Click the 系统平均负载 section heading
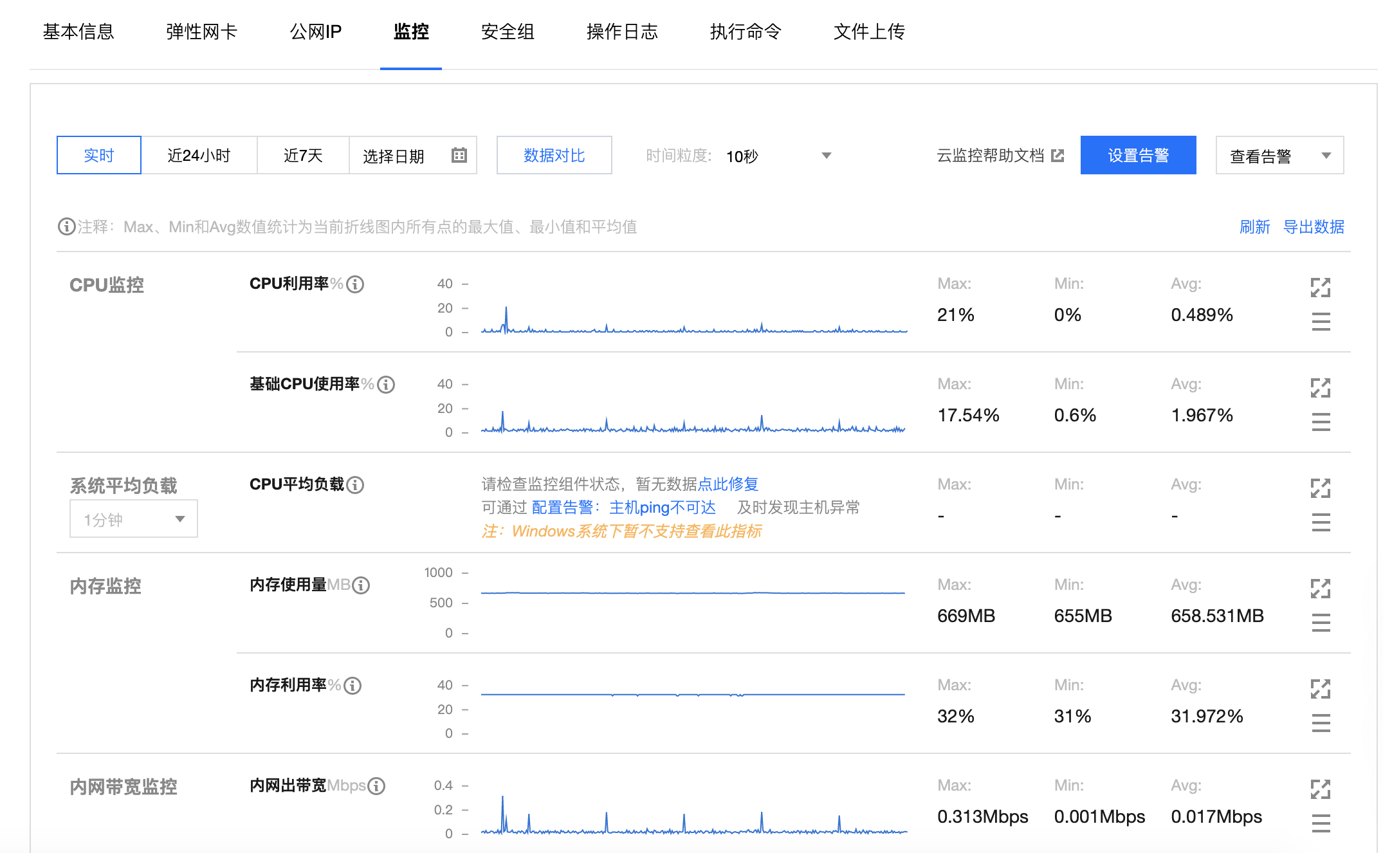The width and height of the screenshot is (1383, 853). 124,486
